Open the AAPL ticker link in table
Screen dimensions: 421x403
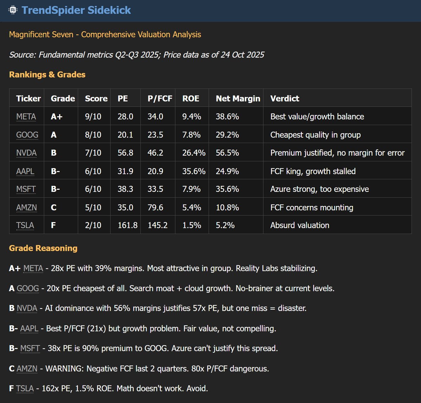point(25,171)
